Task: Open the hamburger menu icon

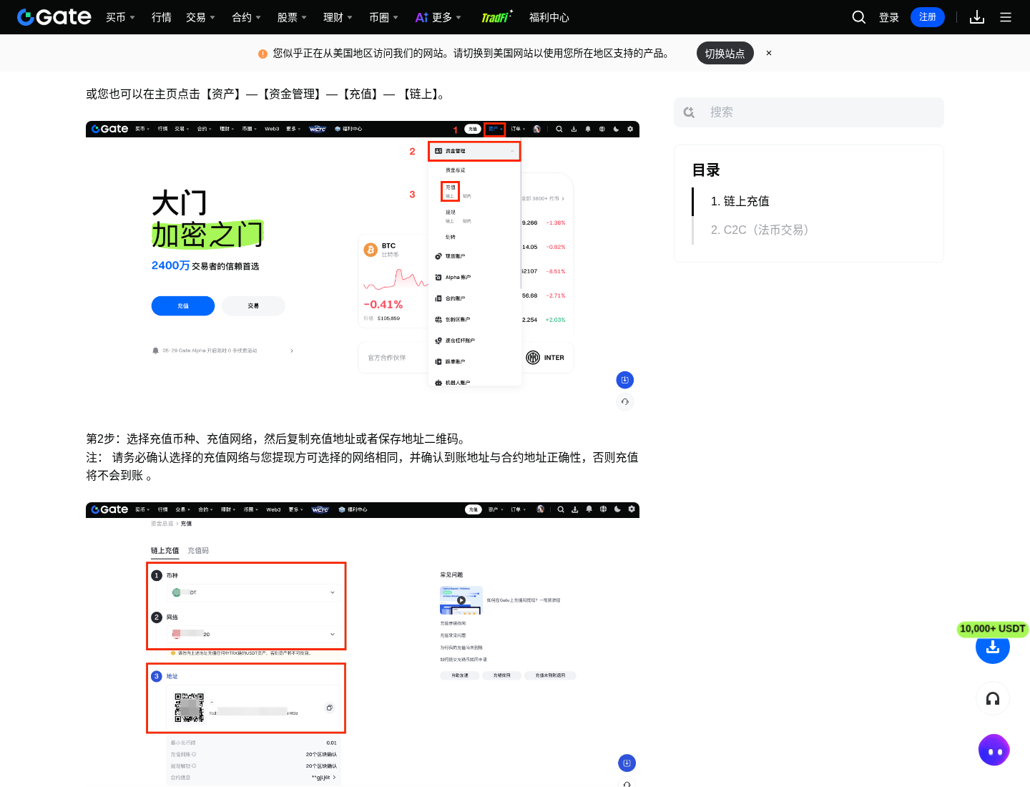Action: click(1006, 17)
